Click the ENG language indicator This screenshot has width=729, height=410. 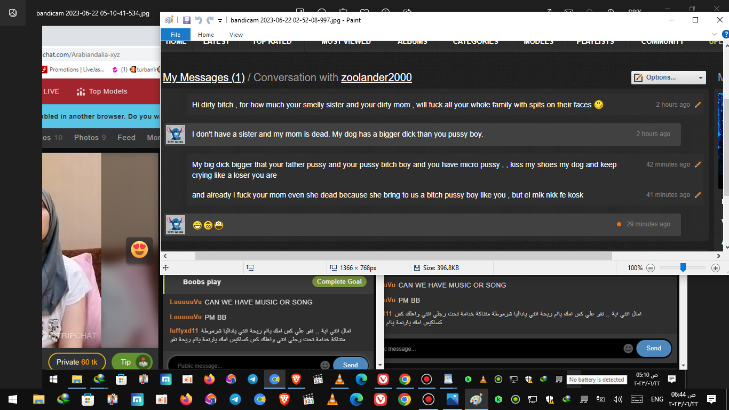point(657,399)
